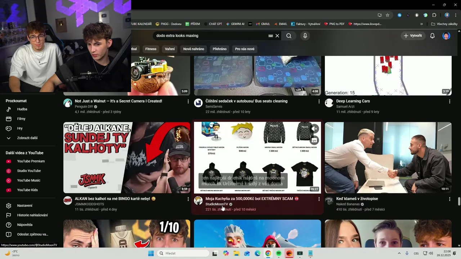Screen dimensions: 461x259
Task: Open Windows Start menu
Action: 151,253
